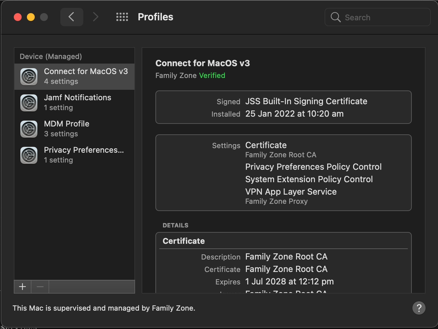Click the 'Connect for MacOS v3' detail title

tap(203, 64)
